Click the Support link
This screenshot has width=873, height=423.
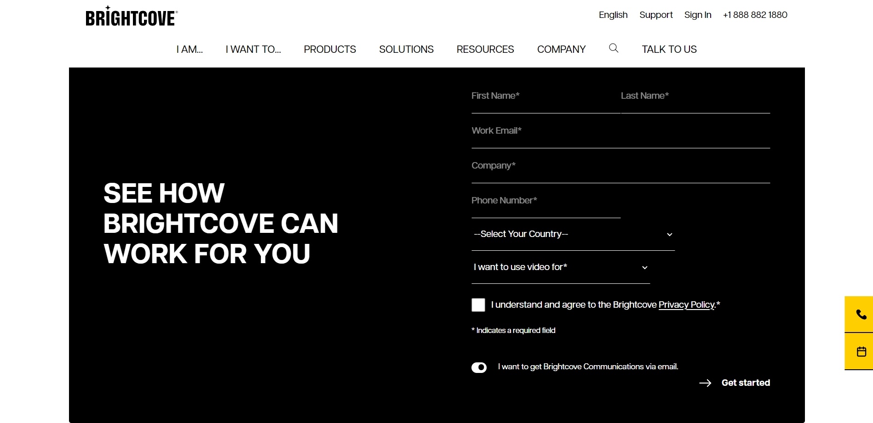pos(656,15)
